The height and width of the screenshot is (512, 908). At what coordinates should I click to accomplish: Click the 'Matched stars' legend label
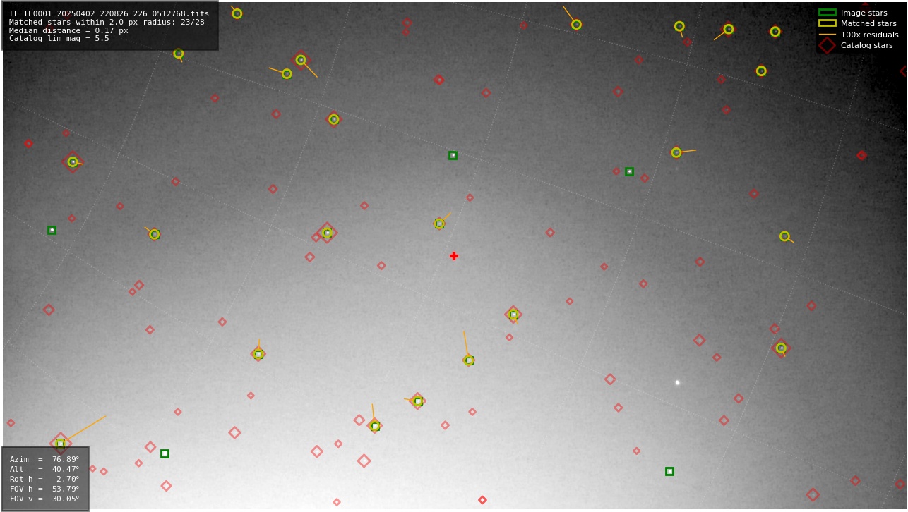point(868,23)
